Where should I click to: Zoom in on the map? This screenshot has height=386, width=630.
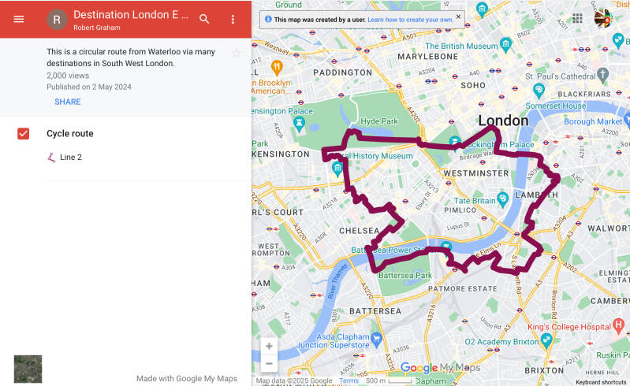(270, 346)
